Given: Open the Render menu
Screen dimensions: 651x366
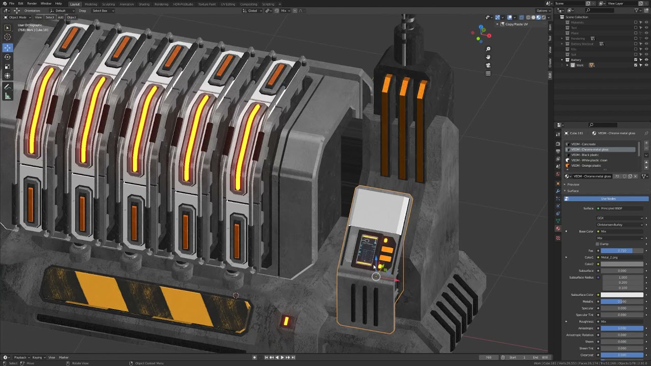Looking at the screenshot, I should point(32,4).
